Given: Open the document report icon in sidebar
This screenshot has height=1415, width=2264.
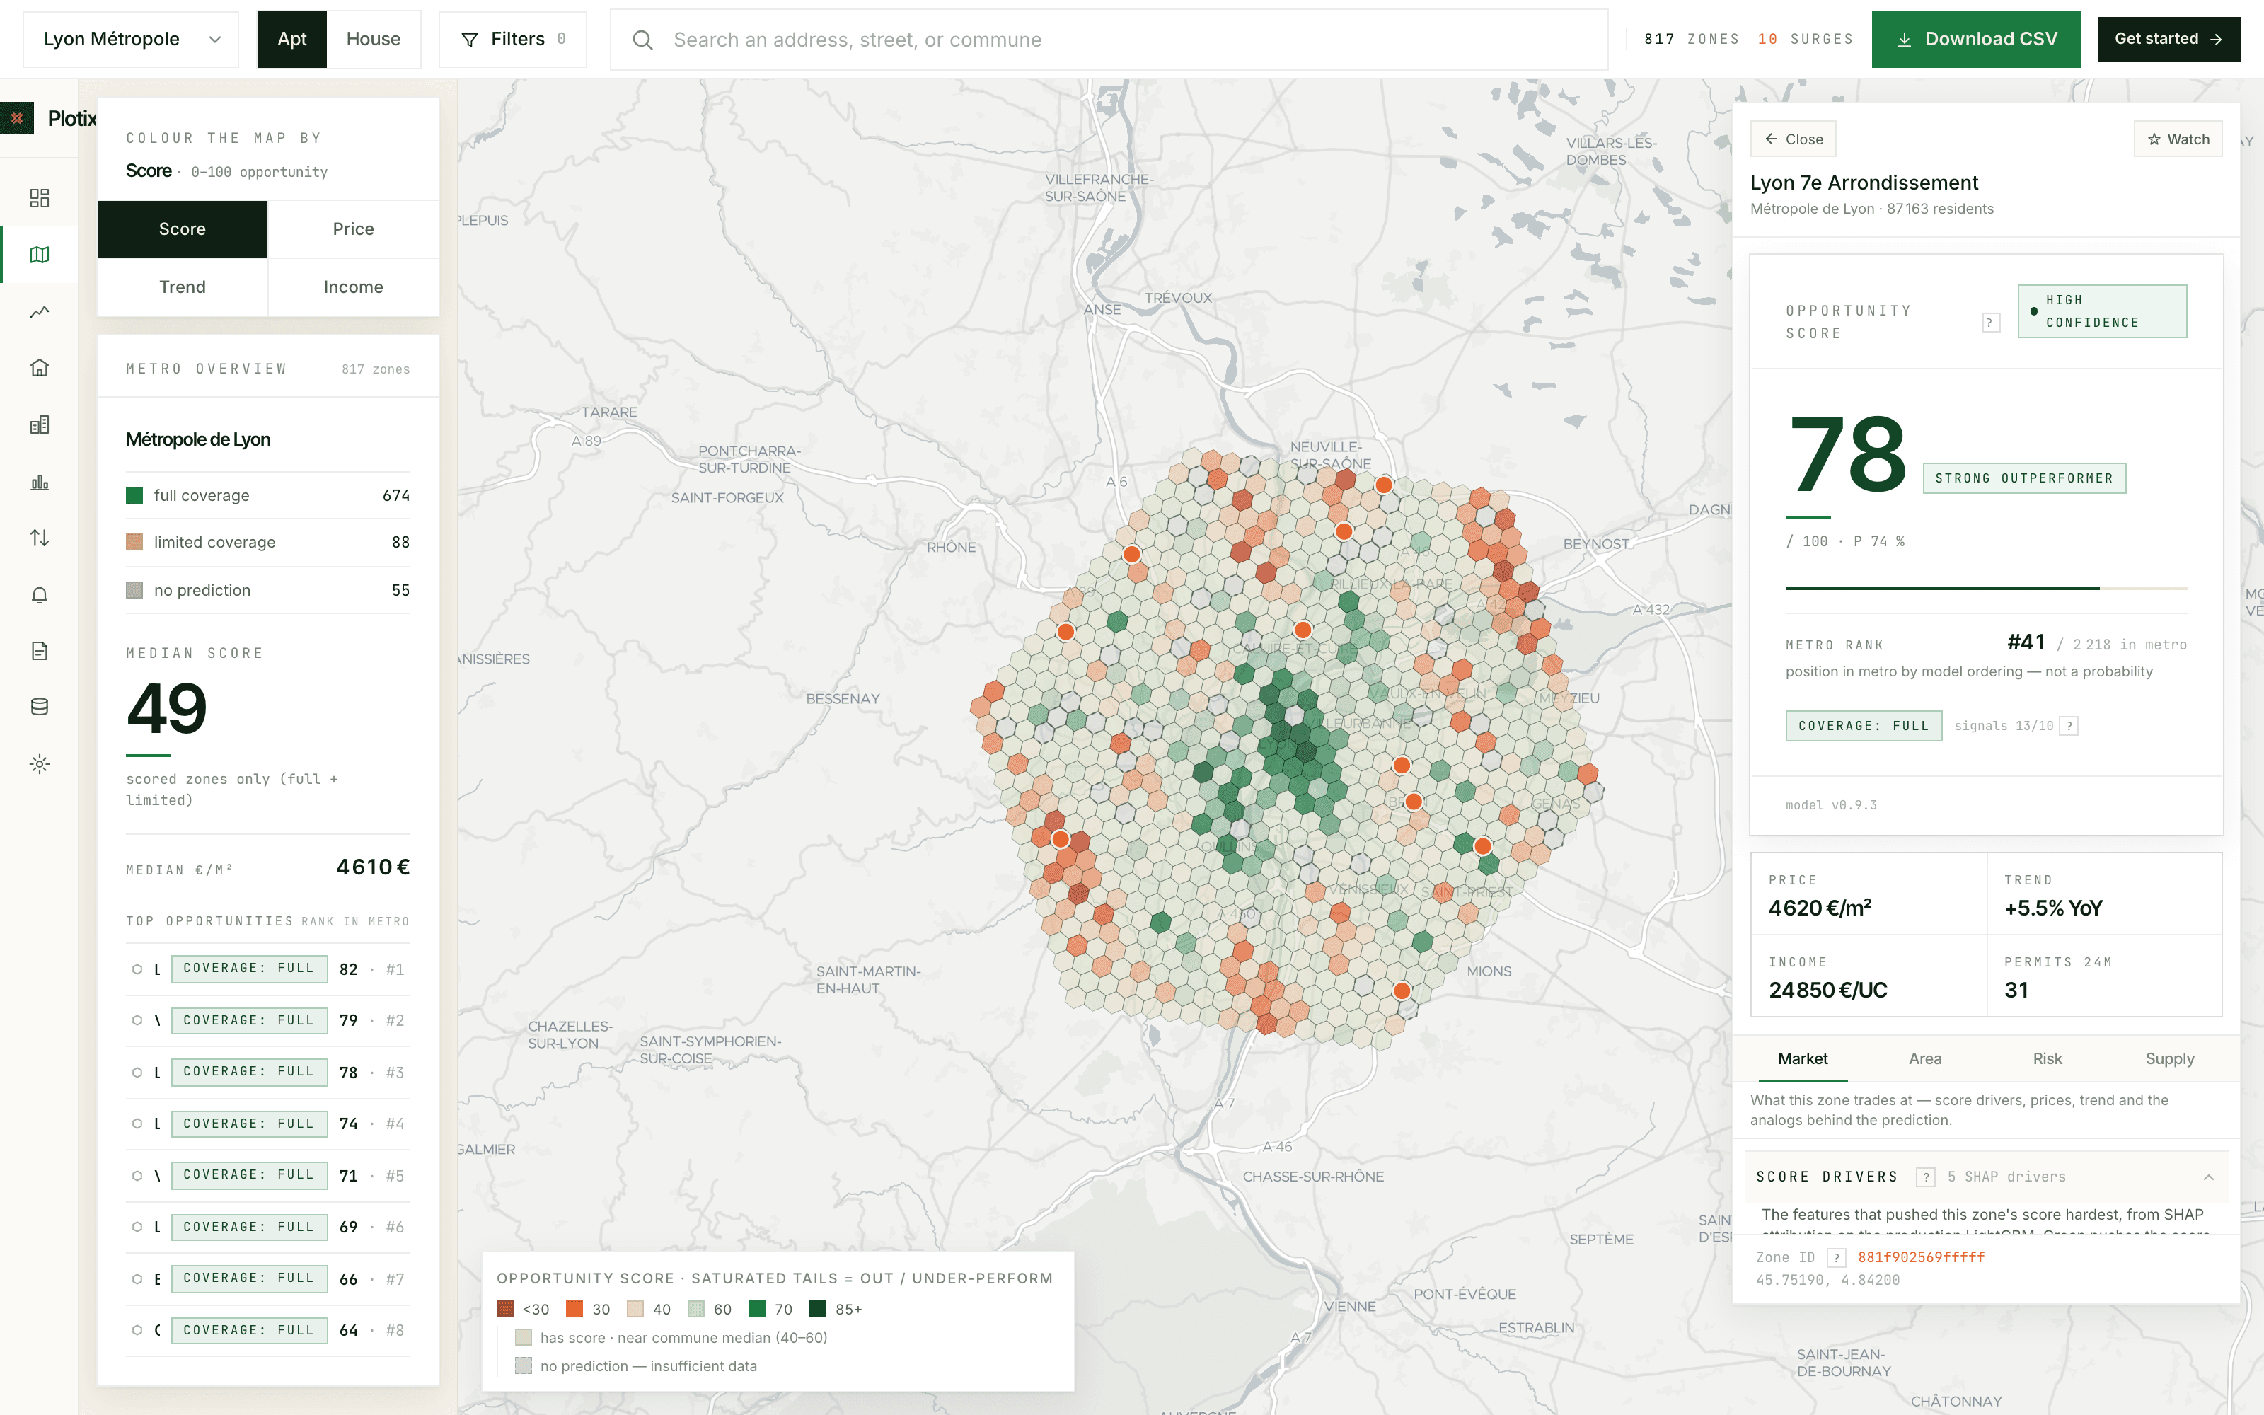Looking at the screenshot, I should (40, 650).
